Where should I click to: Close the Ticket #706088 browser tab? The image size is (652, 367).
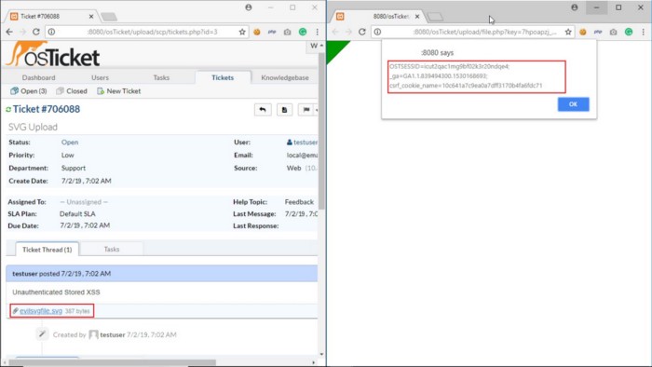coord(91,16)
